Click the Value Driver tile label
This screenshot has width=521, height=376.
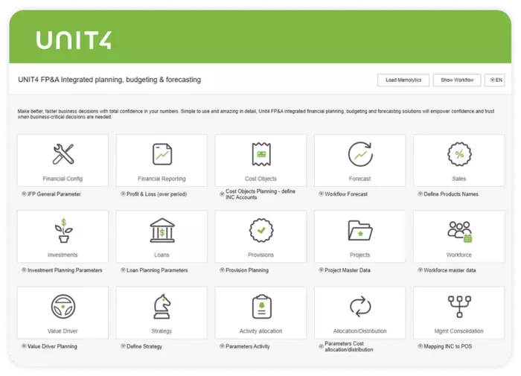pos(63,331)
